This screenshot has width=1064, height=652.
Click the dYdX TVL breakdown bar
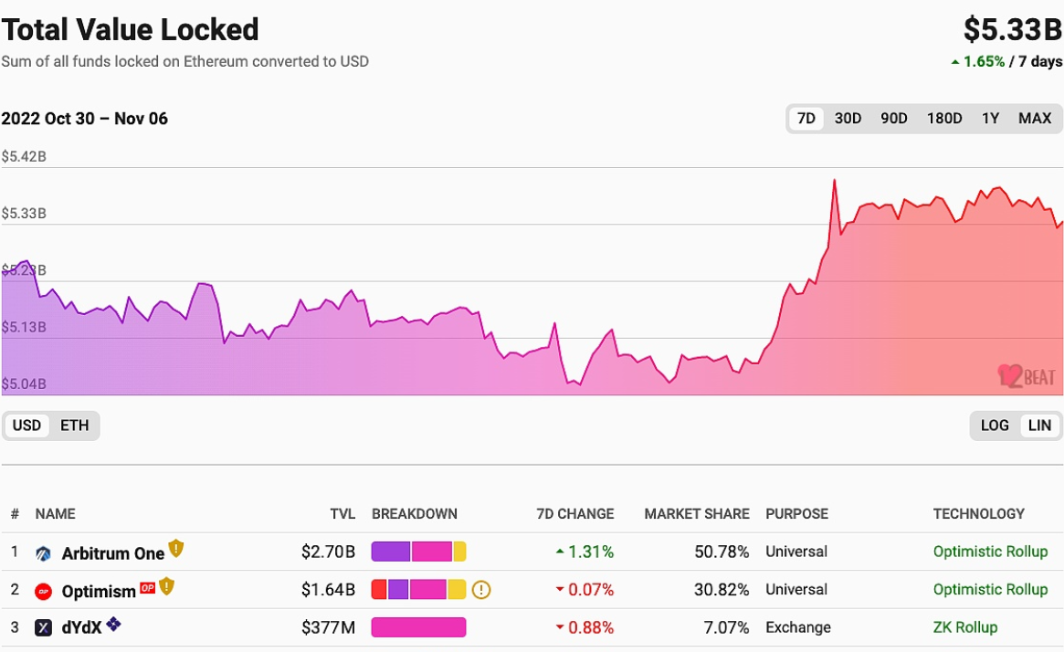coord(418,627)
